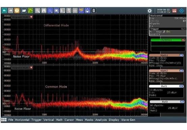Viewport: 187px width, 130px height.
Task: Open the Math menu
Action: coord(59,120)
